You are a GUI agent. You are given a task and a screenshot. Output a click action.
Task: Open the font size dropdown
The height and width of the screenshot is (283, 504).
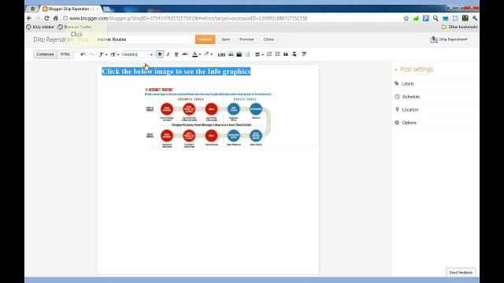(x=115, y=54)
